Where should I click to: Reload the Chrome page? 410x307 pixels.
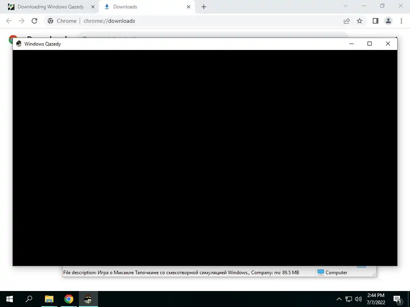pyautogui.click(x=34, y=21)
